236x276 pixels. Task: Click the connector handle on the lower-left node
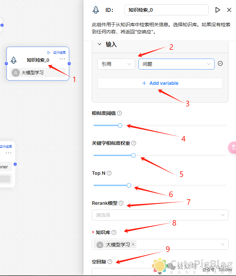click(15, 164)
